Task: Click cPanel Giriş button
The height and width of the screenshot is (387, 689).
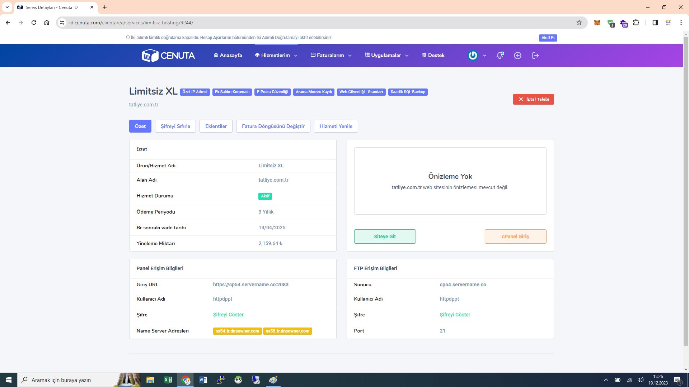Action: (515, 236)
